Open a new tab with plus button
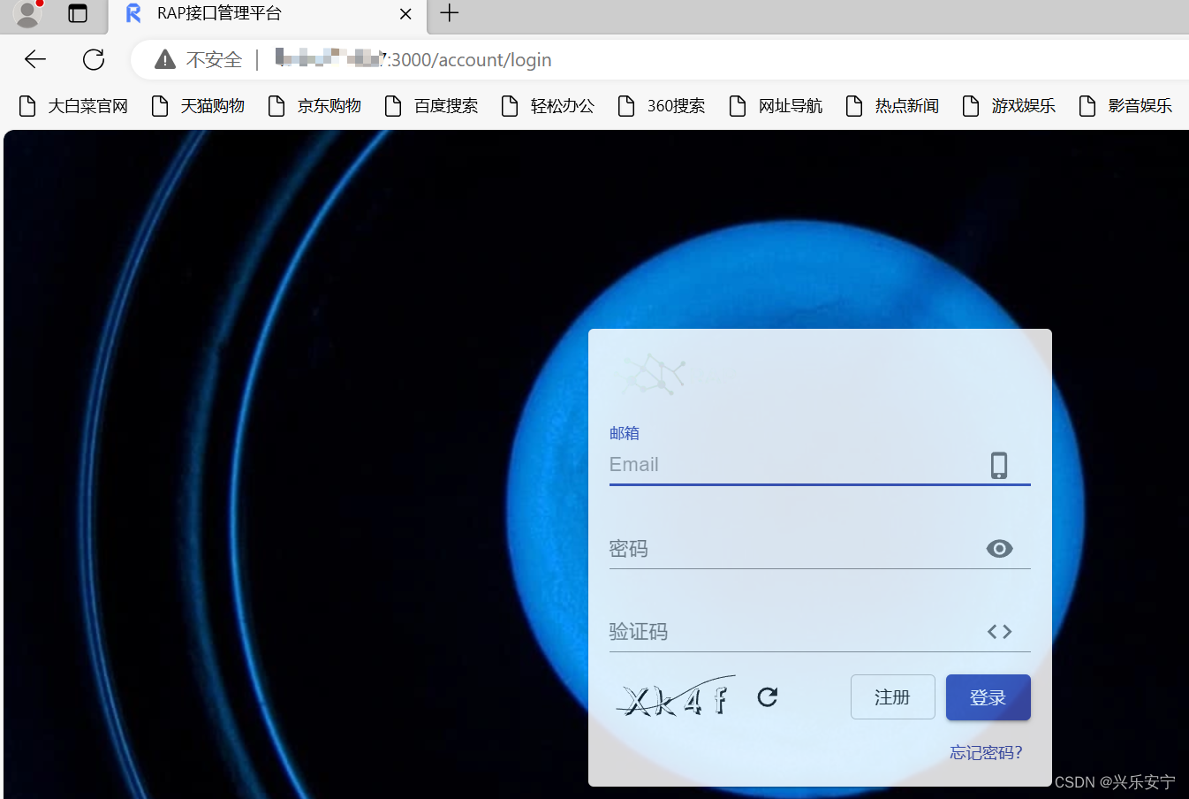1189x799 pixels. (449, 13)
